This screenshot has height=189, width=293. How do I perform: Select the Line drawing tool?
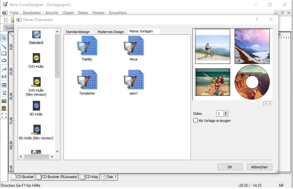[4, 46]
